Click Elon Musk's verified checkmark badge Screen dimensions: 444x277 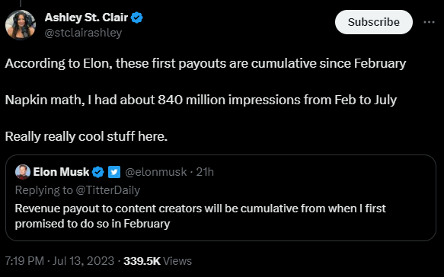pyautogui.click(x=98, y=172)
